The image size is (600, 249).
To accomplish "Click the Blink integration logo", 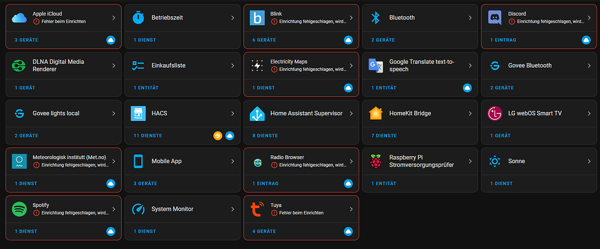I will tap(257, 18).
